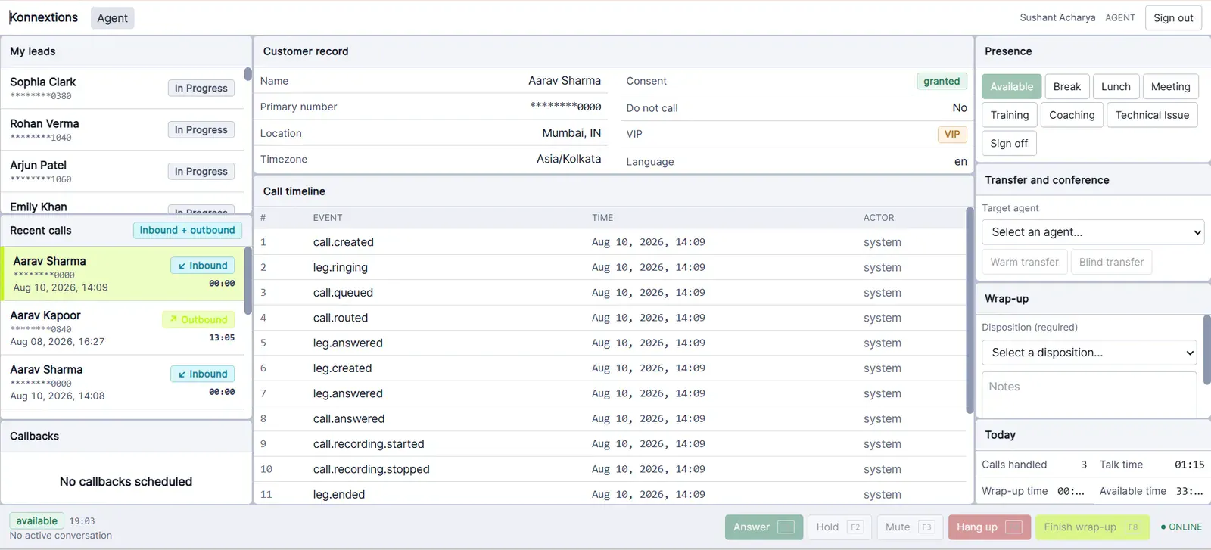The width and height of the screenshot is (1211, 550).
Task: Set presence to Coaching
Action: (x=1072, y=115)
